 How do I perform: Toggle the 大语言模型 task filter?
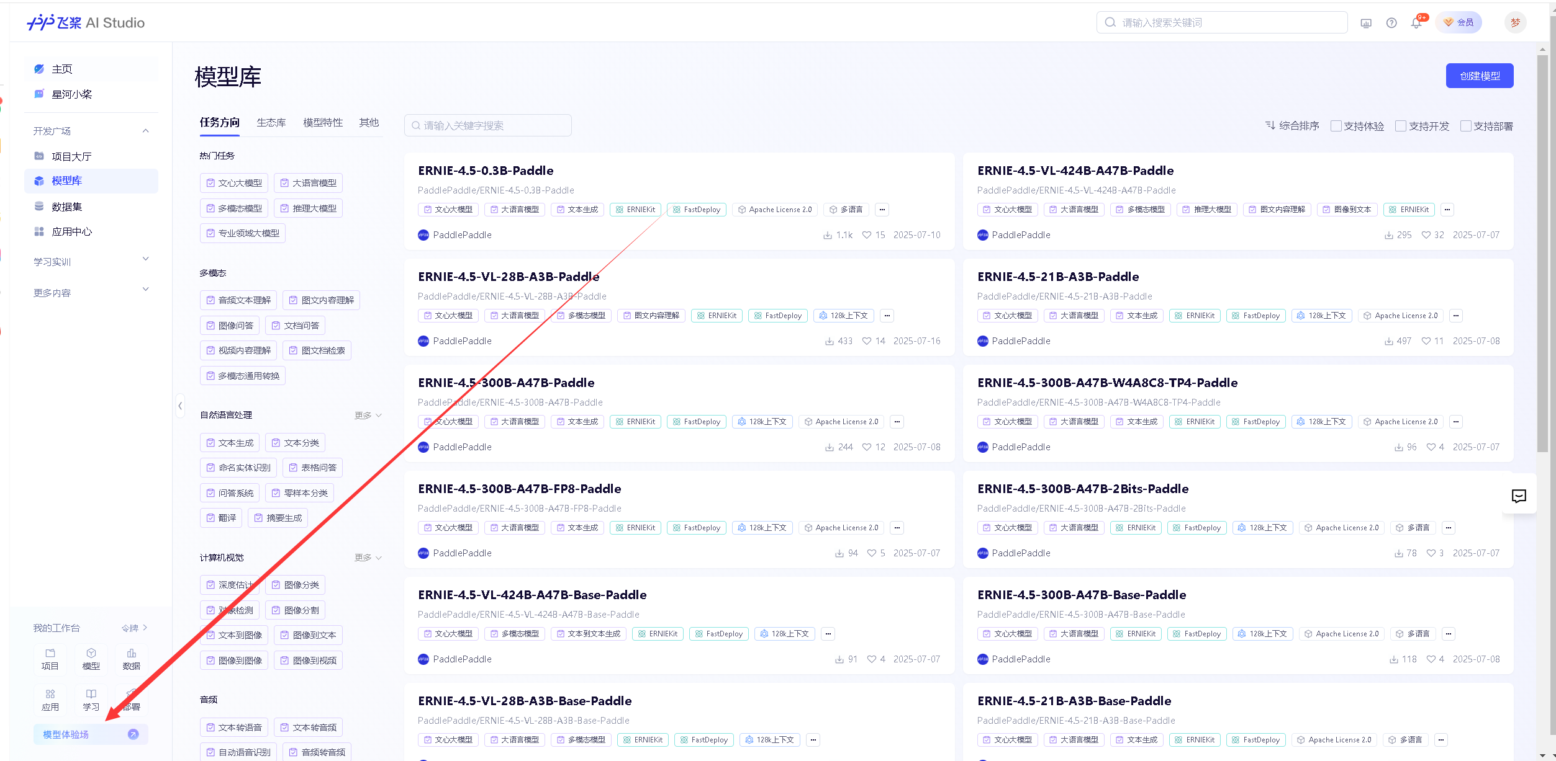(308, 183)
